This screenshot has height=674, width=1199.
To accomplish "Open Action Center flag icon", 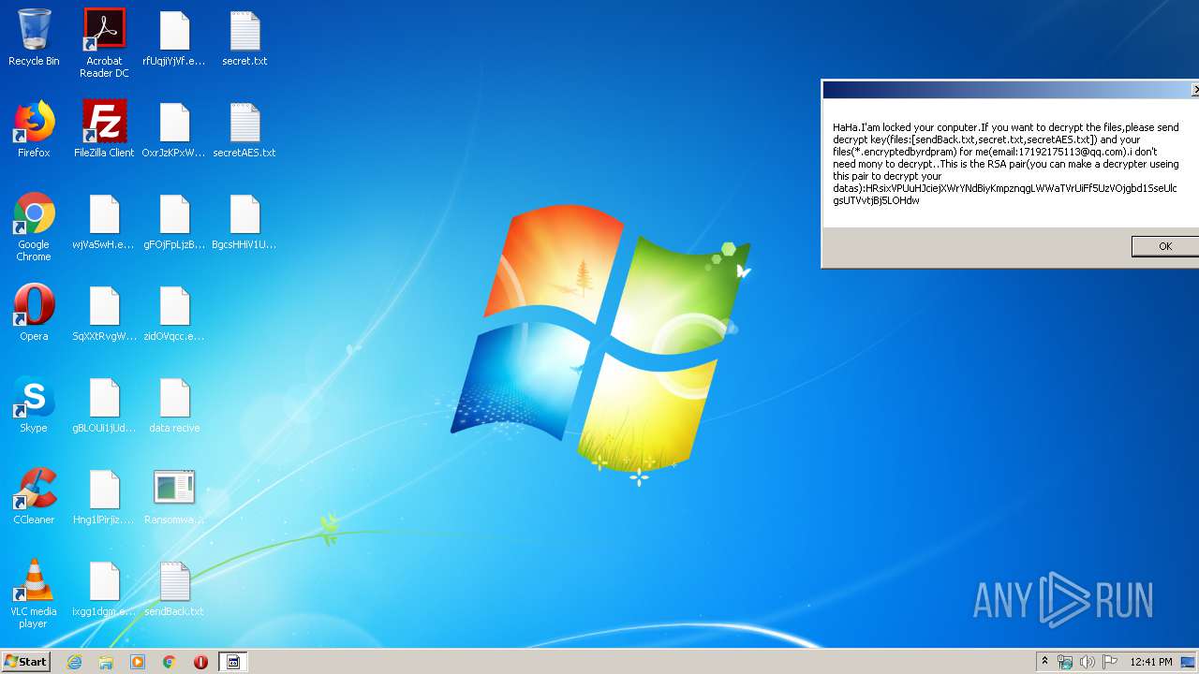I will click(x=1110, y=662).
